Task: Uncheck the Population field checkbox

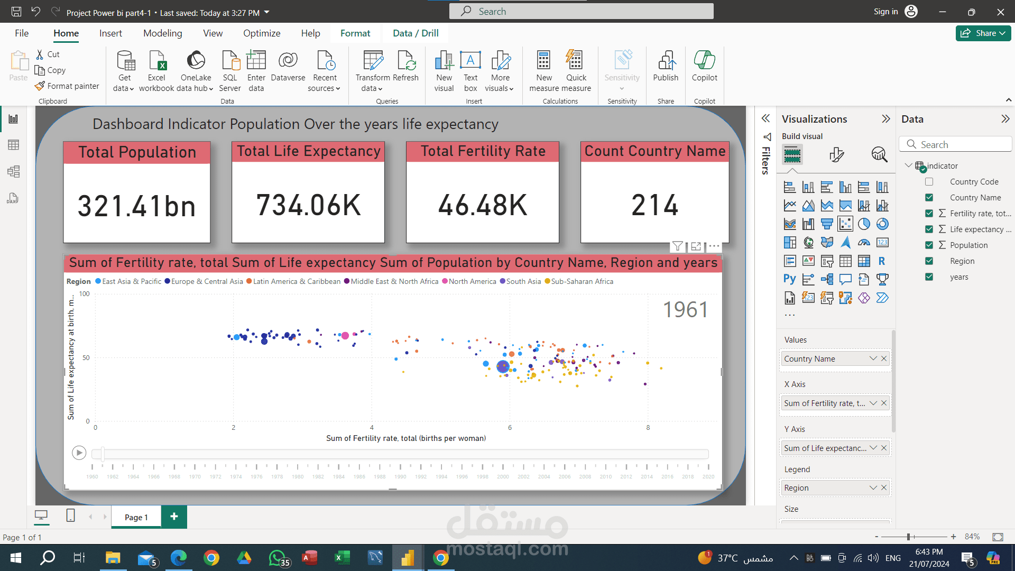Action: 929,245
